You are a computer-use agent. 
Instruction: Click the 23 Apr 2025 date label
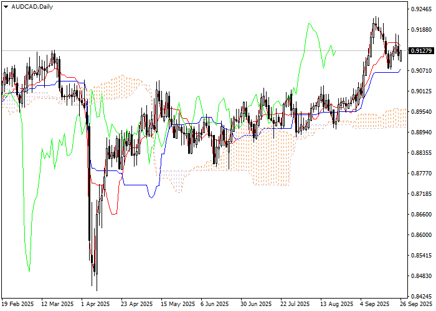click(x=137, y=304)
